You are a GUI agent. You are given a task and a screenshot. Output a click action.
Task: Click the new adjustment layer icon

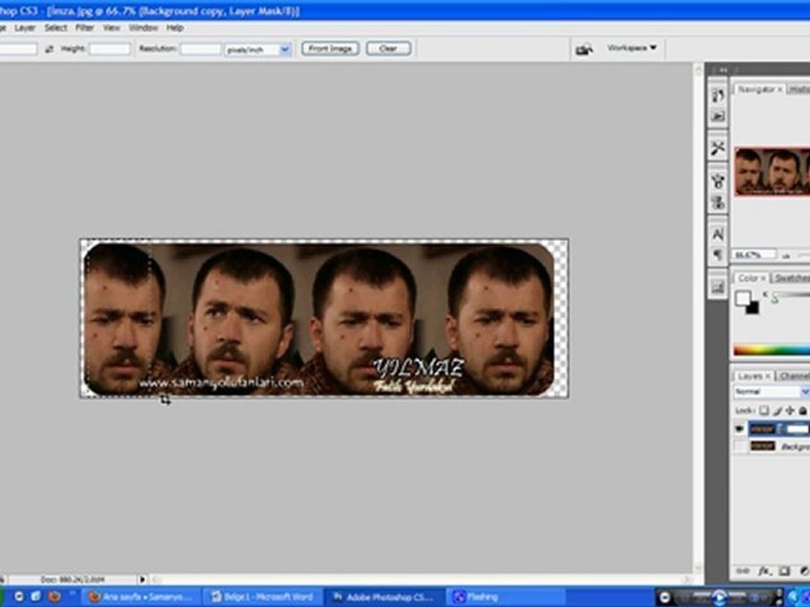(x=804, y=571)
